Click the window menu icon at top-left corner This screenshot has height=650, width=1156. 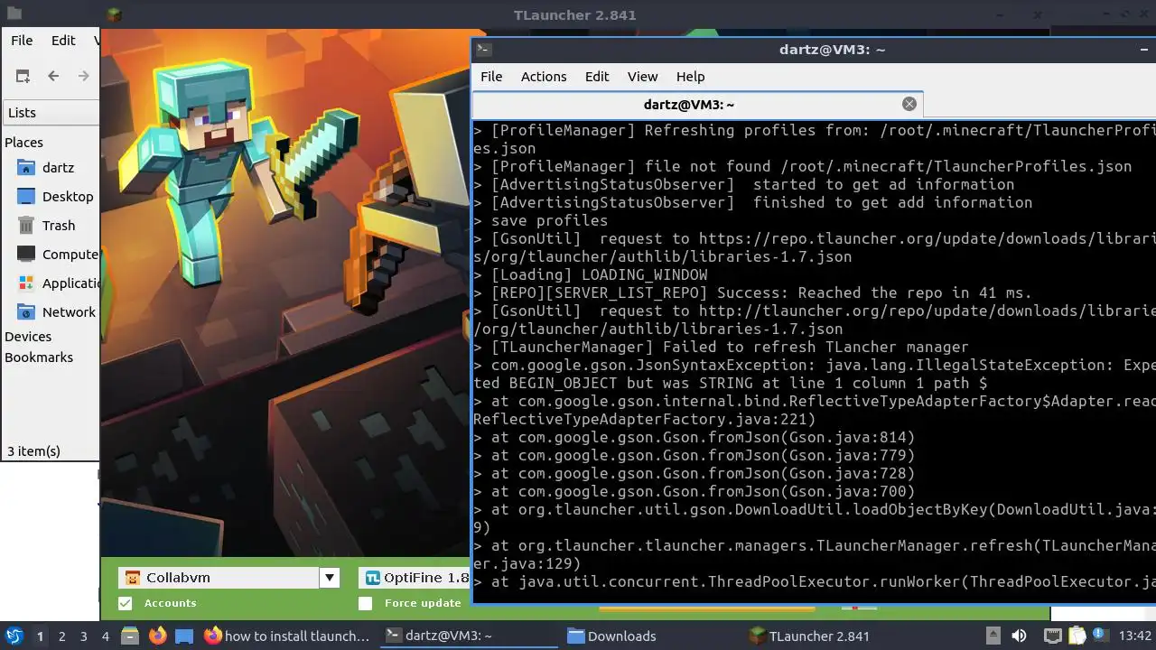(x=14, y=14)
